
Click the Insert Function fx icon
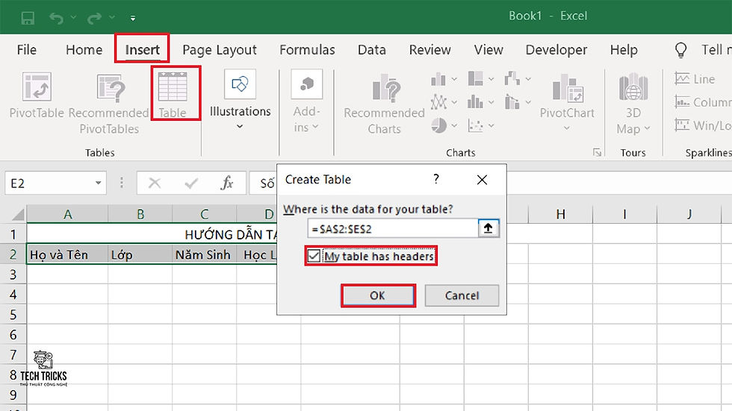(x=227, y=183)
